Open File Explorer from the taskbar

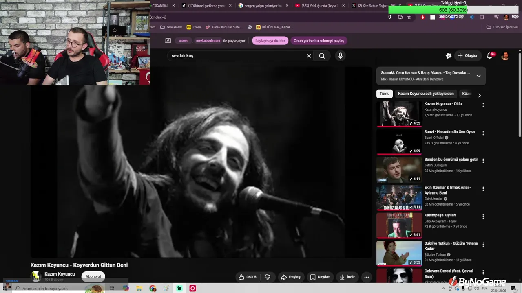pyautogui.click(x=139, y=289)
